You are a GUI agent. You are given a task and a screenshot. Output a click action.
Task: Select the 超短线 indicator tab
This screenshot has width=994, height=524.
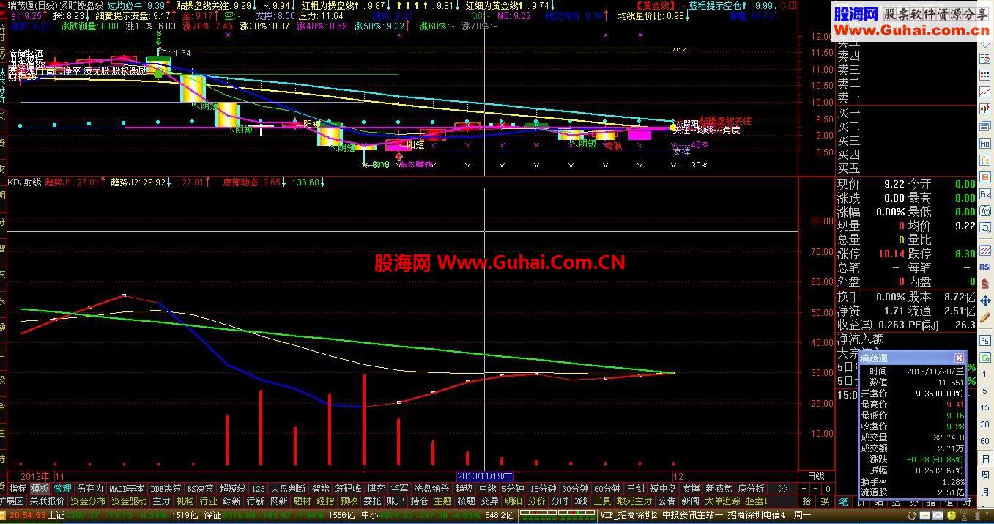pyautogui.click(x=232, y=488)
